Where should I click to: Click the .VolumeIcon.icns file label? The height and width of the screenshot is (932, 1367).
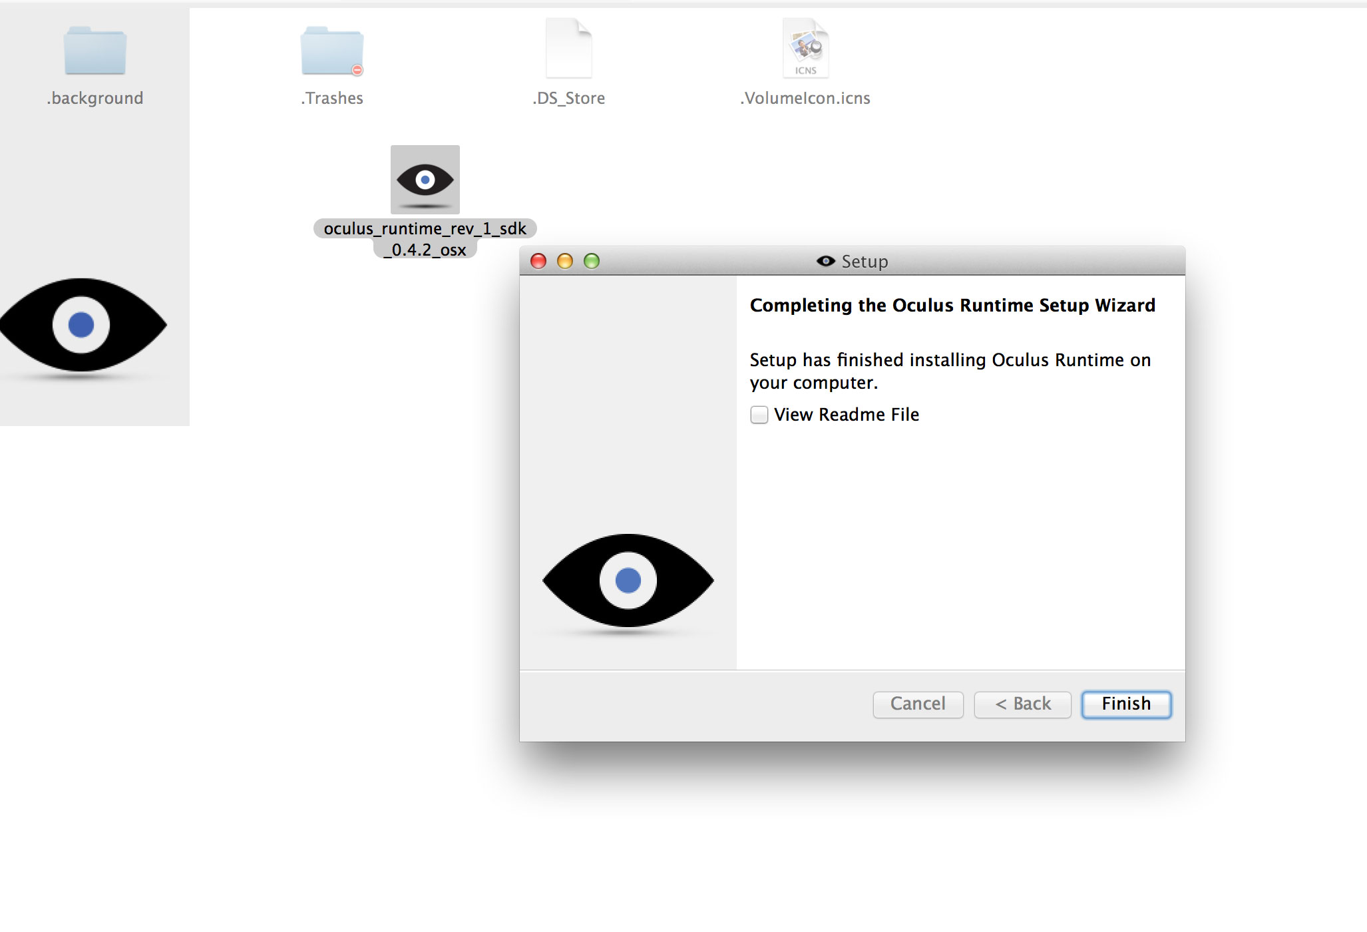(805, 99)
